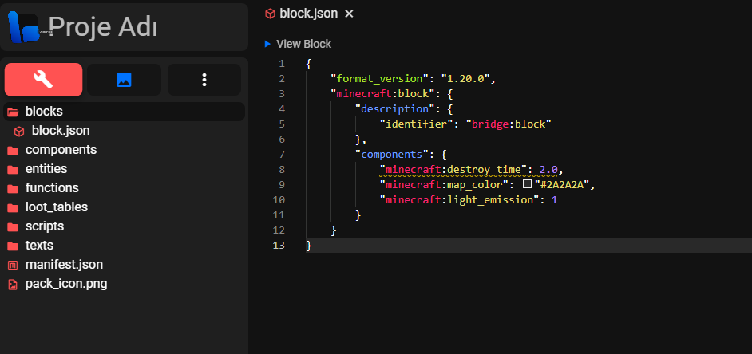Click the components folder icon
This screenshot has height=354, width=752.
point(13,150)
